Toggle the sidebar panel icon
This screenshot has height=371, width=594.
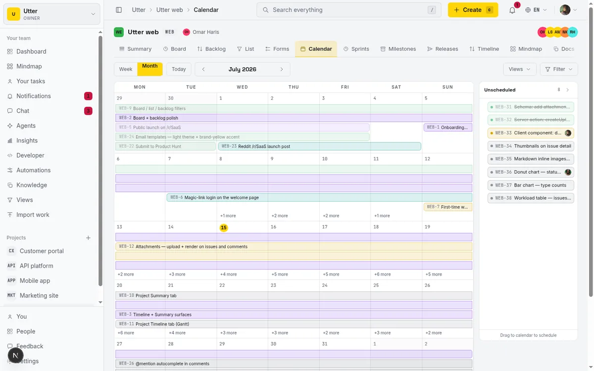tap(119, 10)
